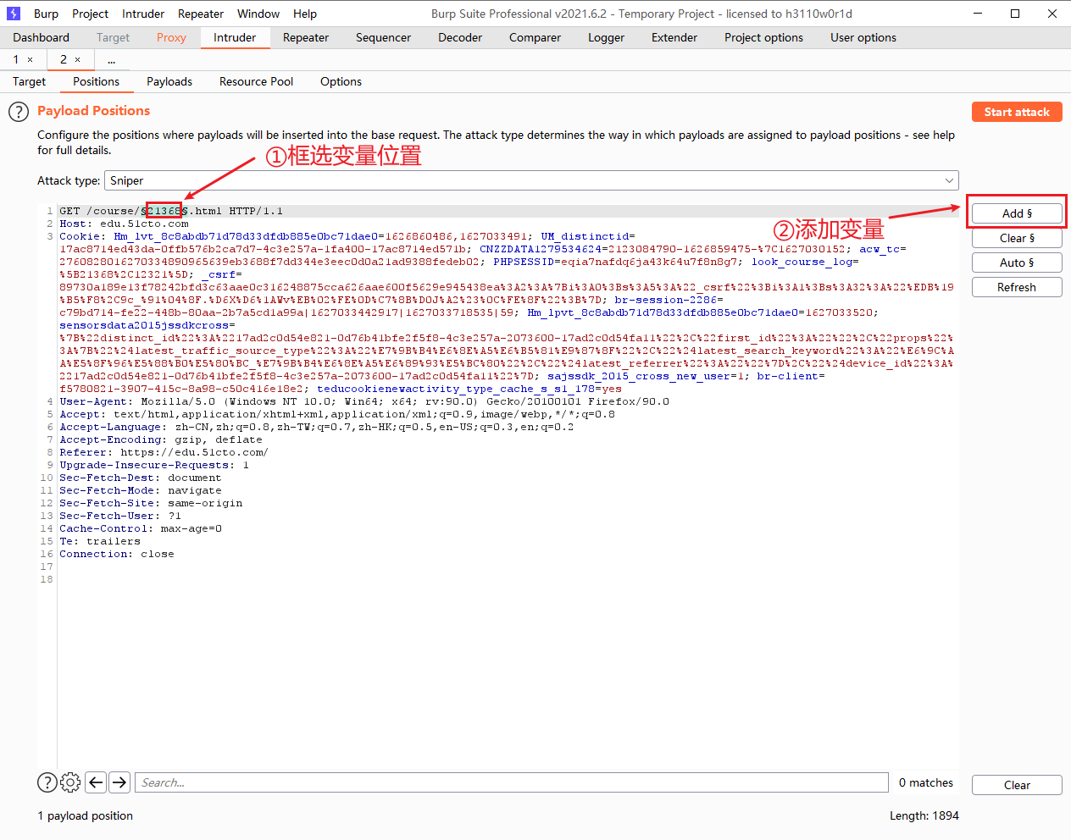Click the Auto § button
The image size is (1071, 840).
[x=1016, y=262]
